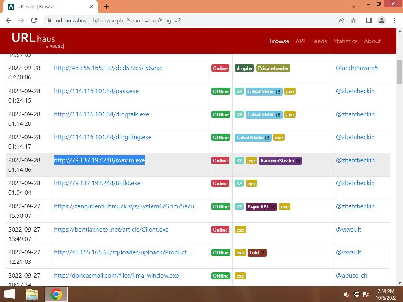Click the Loki tag
The height and width of the screenshot is (302, 403).
[257, 253]
